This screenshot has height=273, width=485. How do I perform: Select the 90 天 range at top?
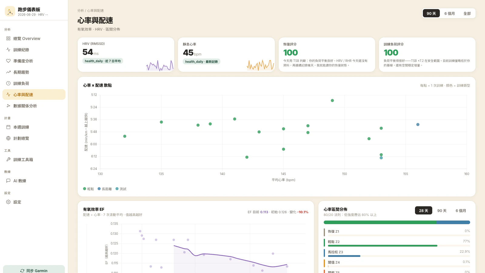click(x=431, y=13)
